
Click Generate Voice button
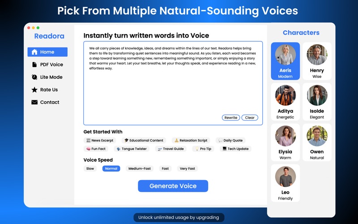pyautogui.click(x=173, y=186)
